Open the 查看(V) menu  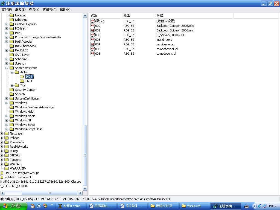pos(34,10)
